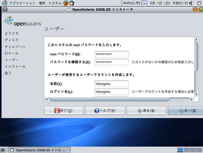Open the システム menu
Viewport: 203px width, 153px height.
55,3
